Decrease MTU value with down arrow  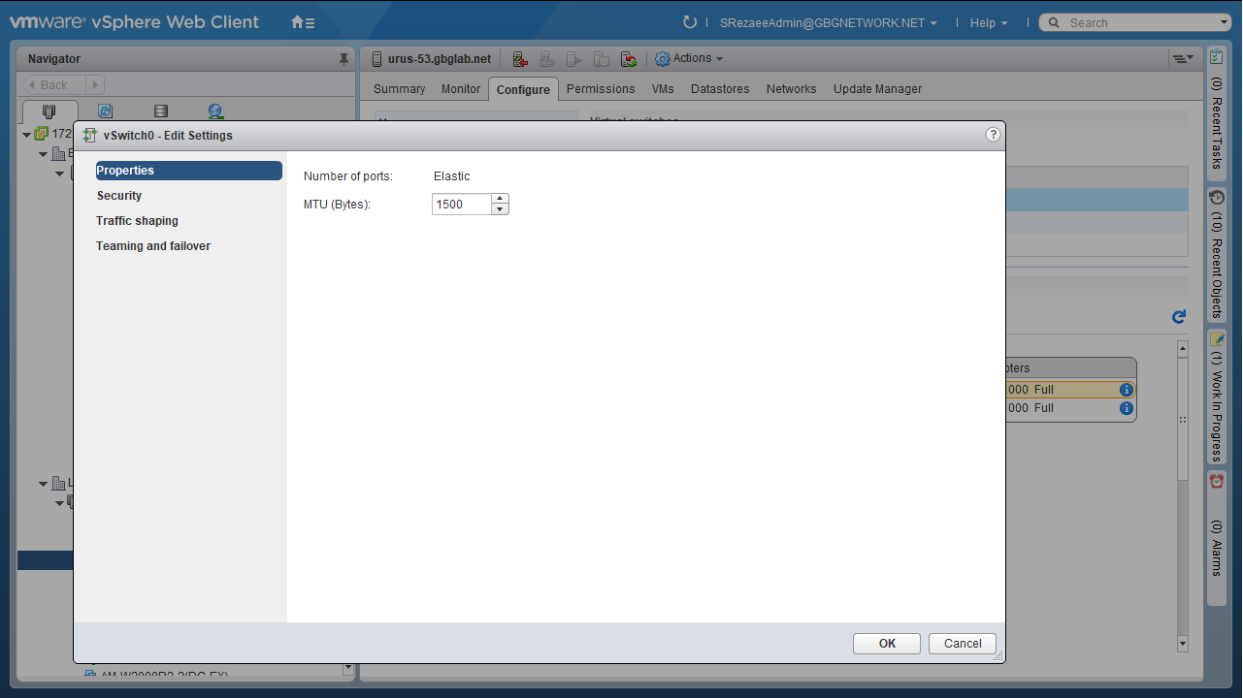[x=500, y=209]
